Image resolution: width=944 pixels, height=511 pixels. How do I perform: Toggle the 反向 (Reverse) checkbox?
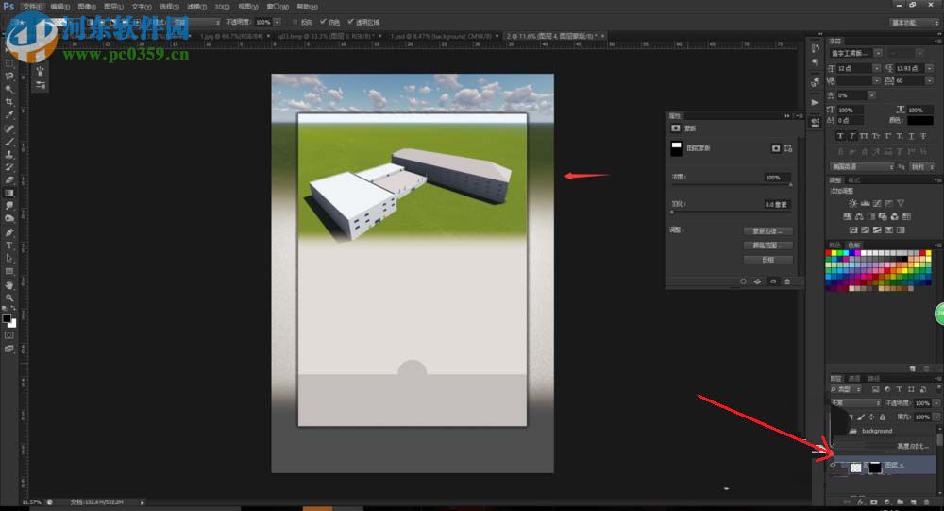[x=295, y=22]
